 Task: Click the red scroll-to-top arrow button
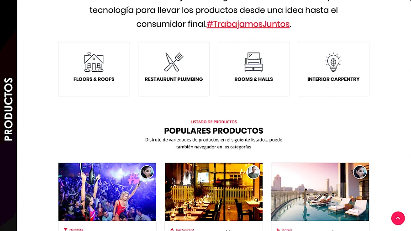tap(398, 218)
